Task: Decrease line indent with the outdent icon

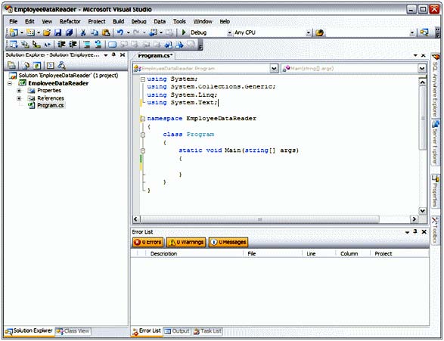Action: click(61, 45)
